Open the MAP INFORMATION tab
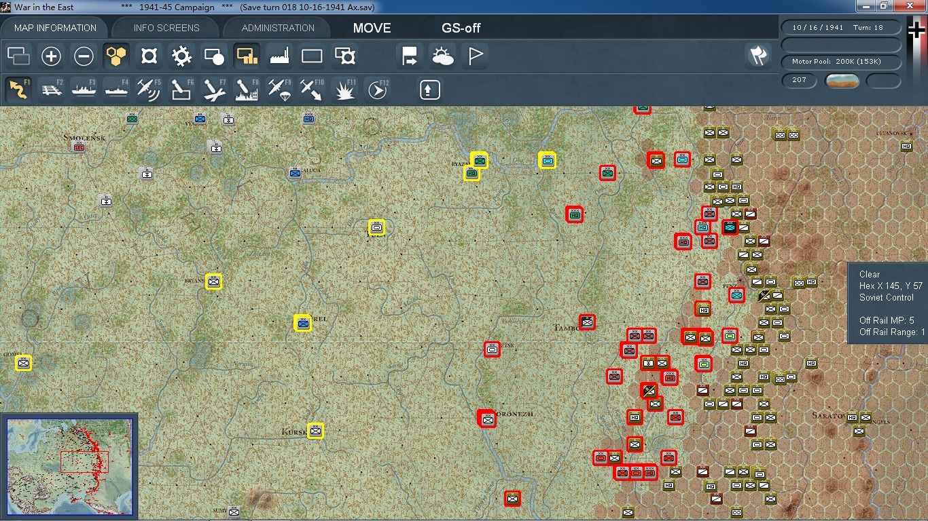928x521 pixels. pos(55,28)
